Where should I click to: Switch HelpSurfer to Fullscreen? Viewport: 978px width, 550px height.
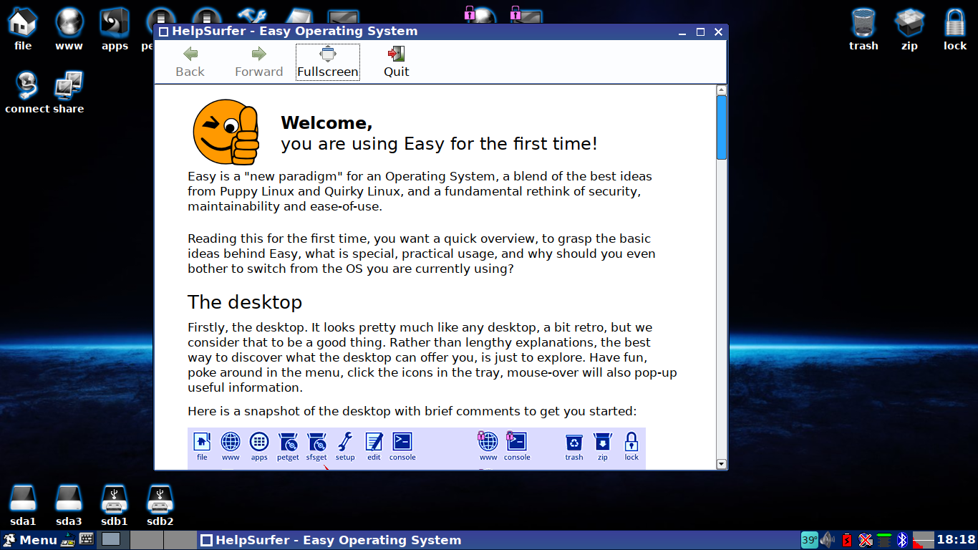tap(327, 62)
